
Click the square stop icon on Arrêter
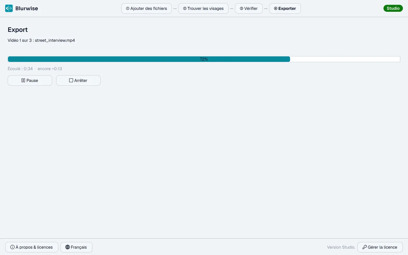tap(71, 81)
